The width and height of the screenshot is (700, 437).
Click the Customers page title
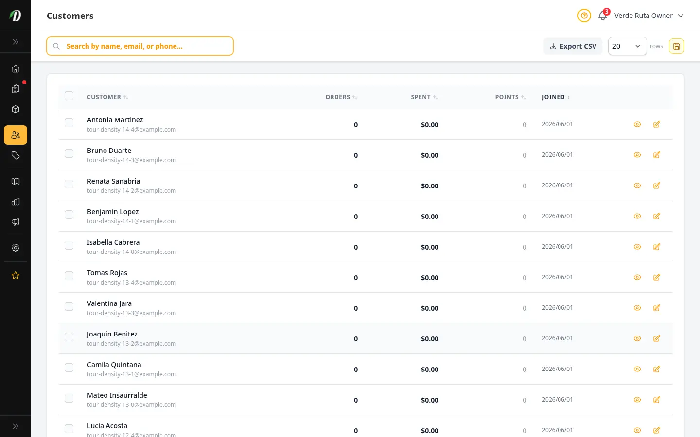point(70,16)
